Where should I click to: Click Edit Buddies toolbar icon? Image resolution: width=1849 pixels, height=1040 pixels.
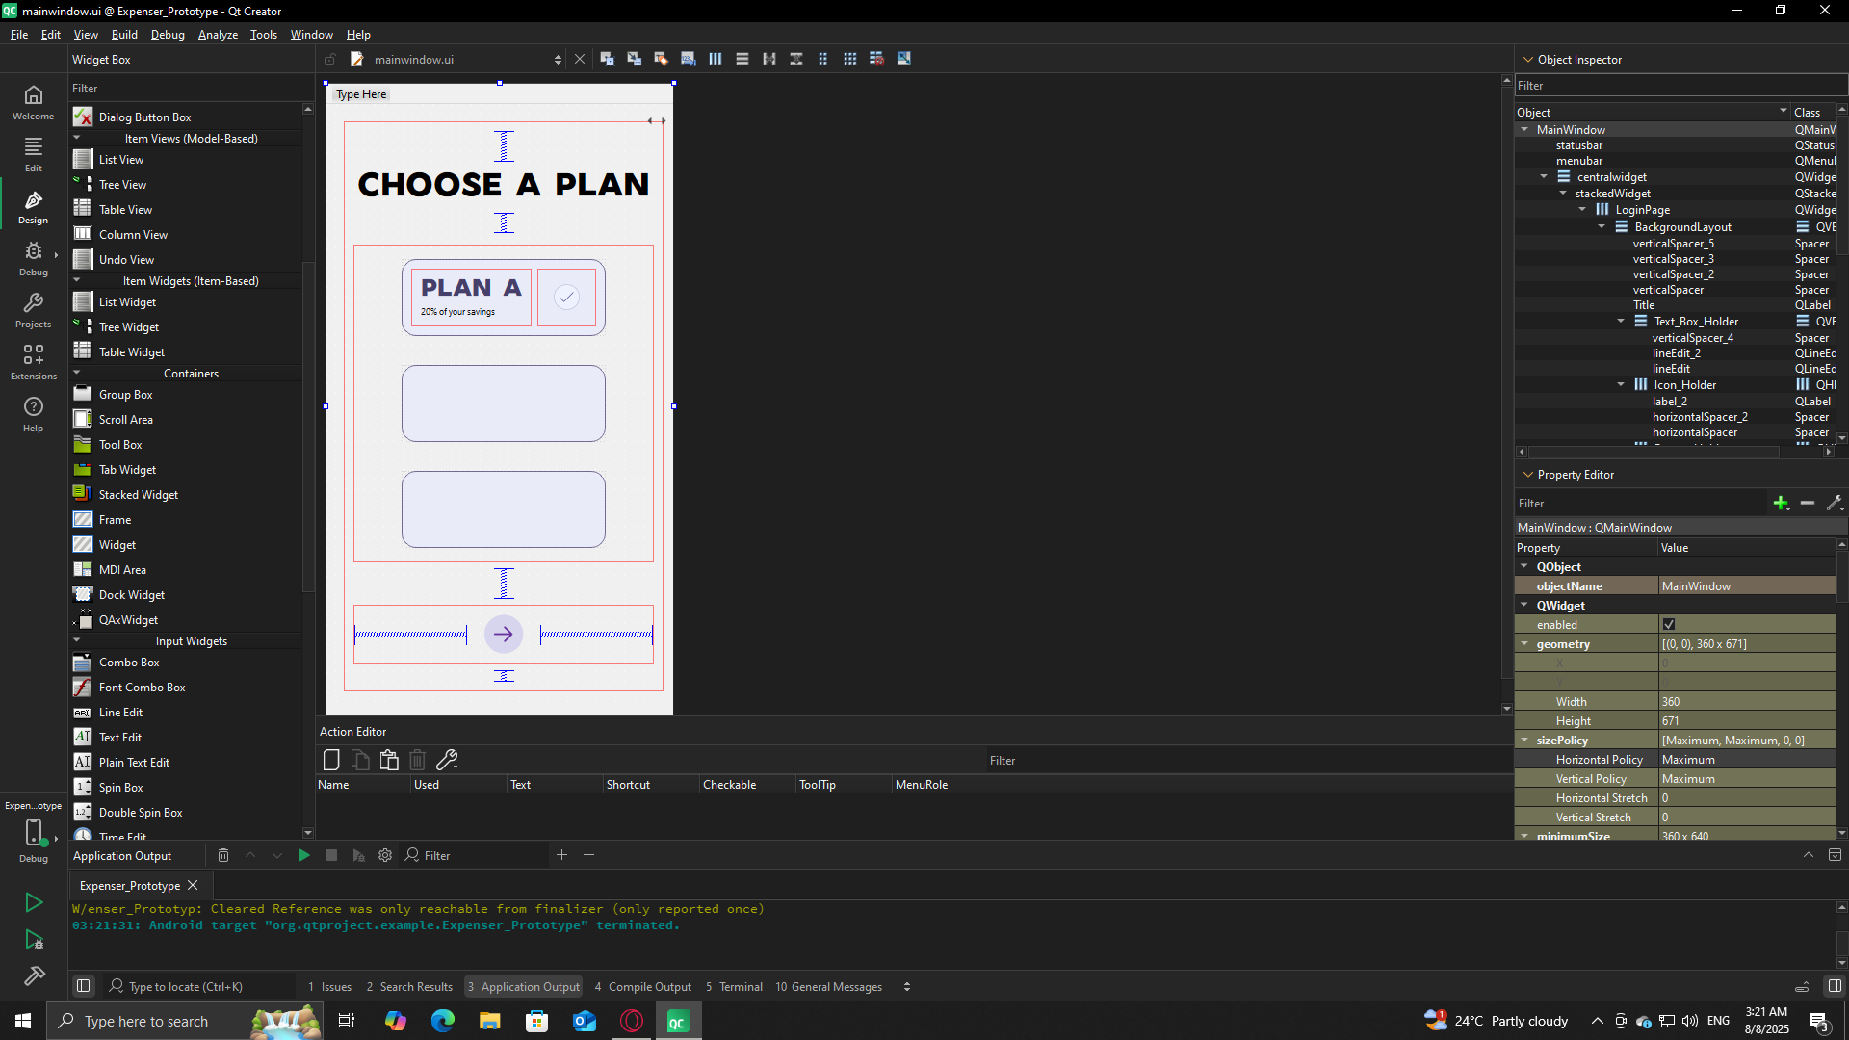point(661,59)
